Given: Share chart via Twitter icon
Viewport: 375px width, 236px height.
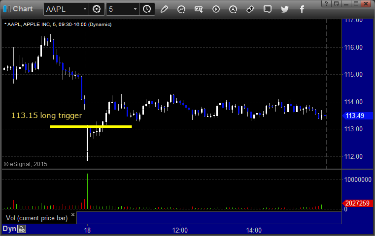Looking at the screenshot, I should (x=285, y=9).
